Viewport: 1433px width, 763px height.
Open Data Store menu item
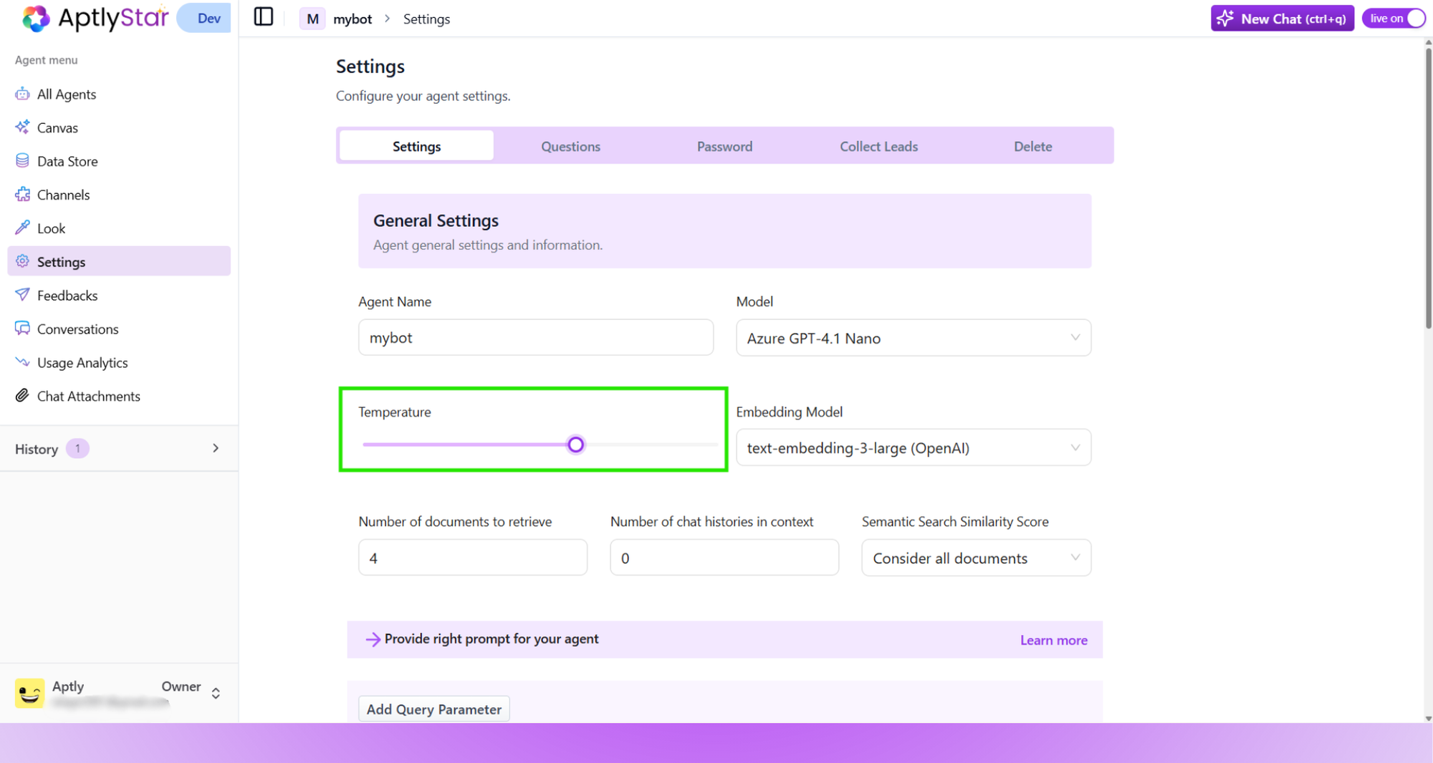pyautogui.click(x=119, y=161)
